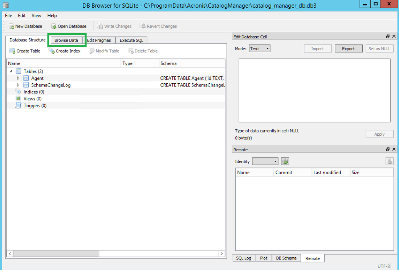Open the Mode dropdown showing Text
The width and height of the screenshot is (399, 270).
[260, 48]
